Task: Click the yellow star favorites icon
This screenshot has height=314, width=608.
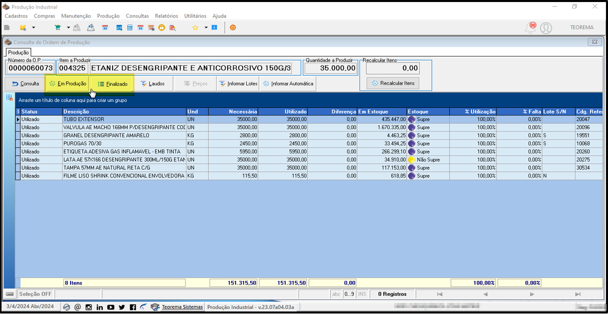Action: [195, 27]
